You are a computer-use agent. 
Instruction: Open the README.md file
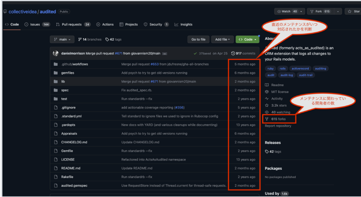(x=71, y=168)
